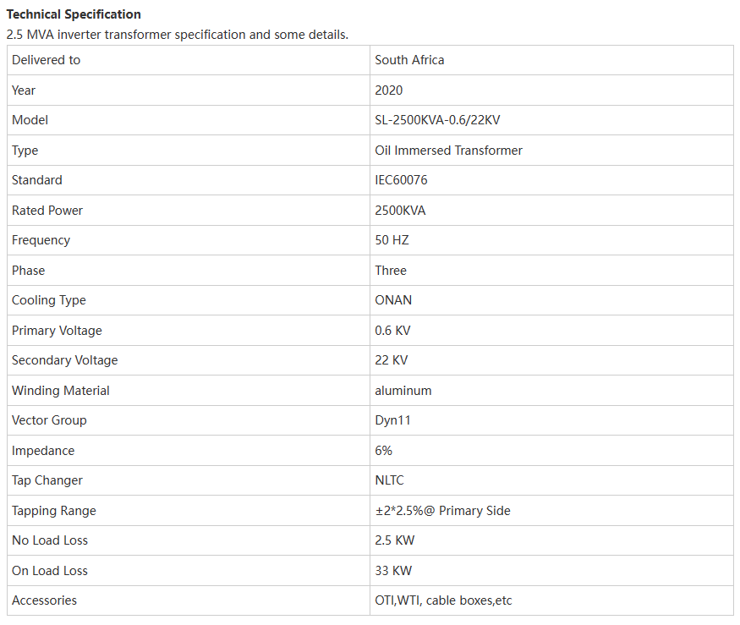Select the Dyn11 vector group value
The width and height of the screenshot is (740, 625).
point(392,420)
